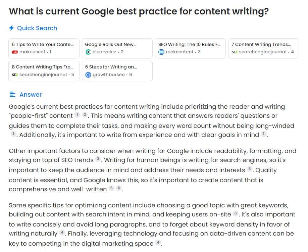Open the "SEO Writing: The 10 Rules" source card
Image resolution: width=308 pixels, height=252 pixels.
click(x=190, y=48)
